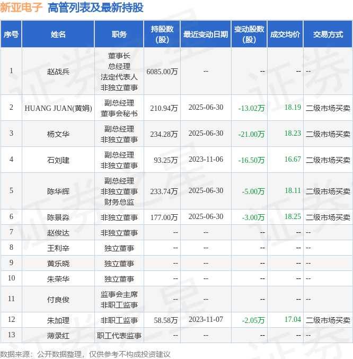Click the 数据来源 footer note

(85, 354)
